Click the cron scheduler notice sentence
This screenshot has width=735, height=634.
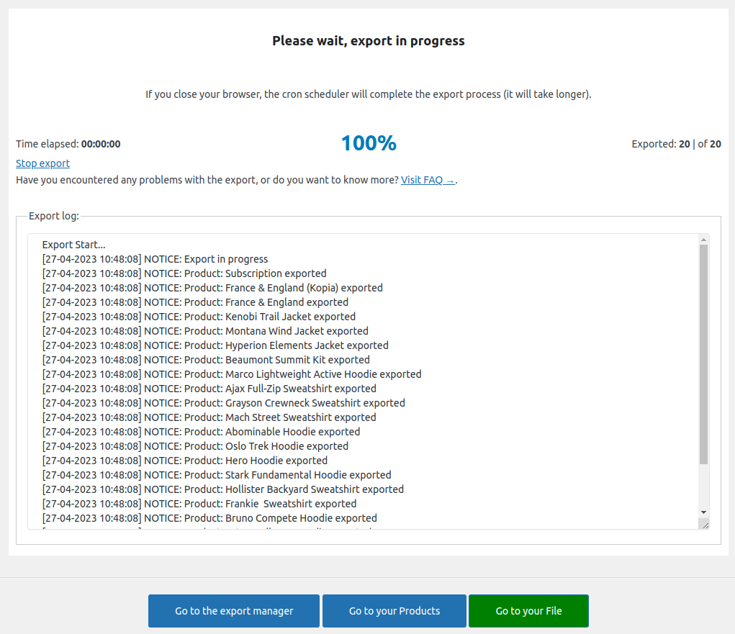tap(369, 94)
